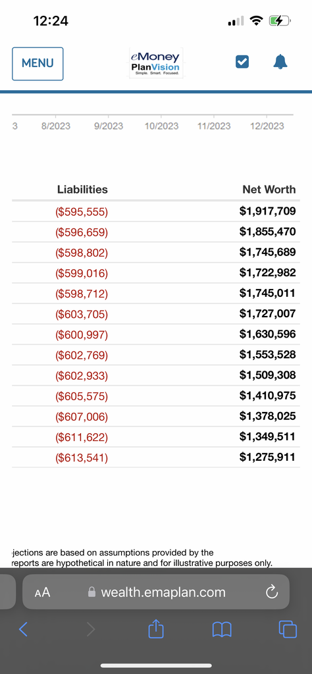Reload the page with refresh icon

pyautogui.click(x=272, y=592)
